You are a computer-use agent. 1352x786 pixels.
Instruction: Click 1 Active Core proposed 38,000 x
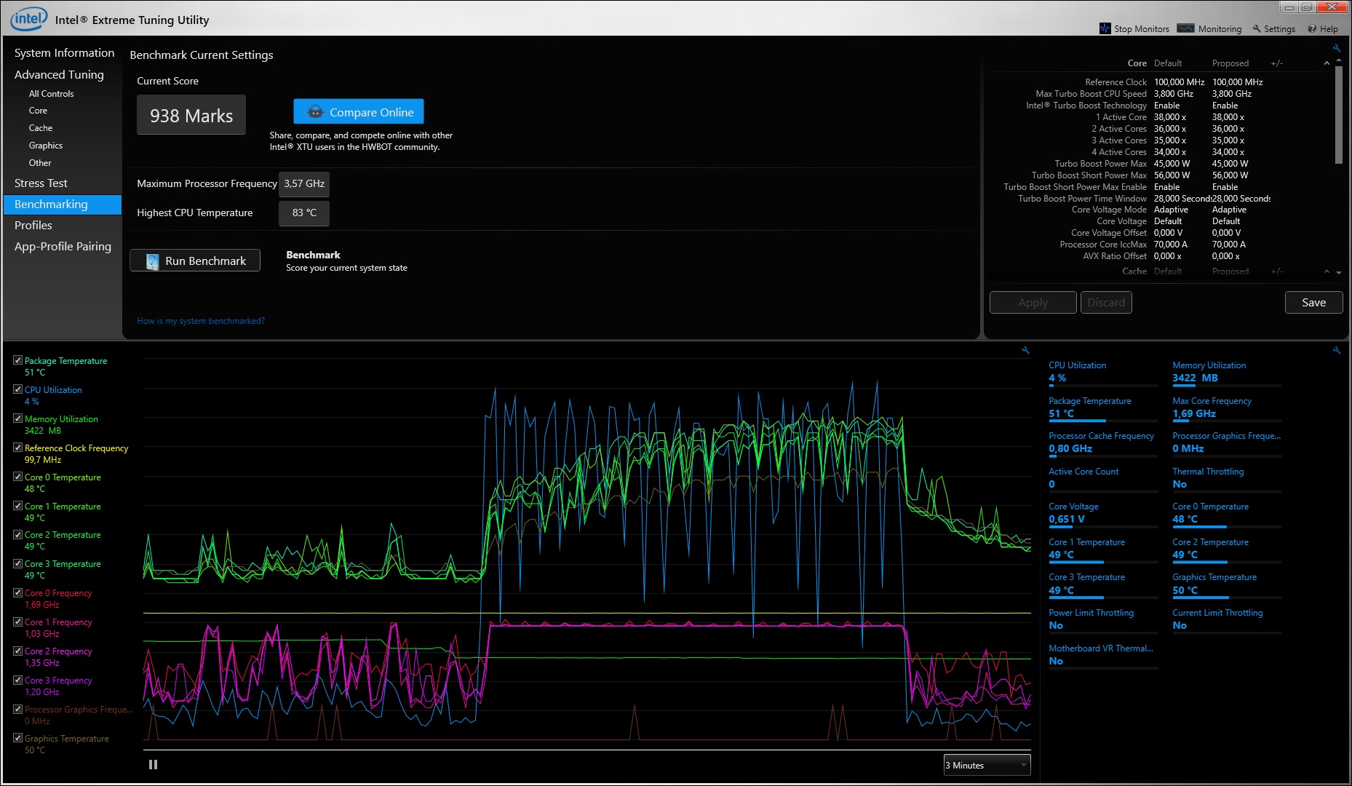pyautogui.click(x=1228, y=117)
